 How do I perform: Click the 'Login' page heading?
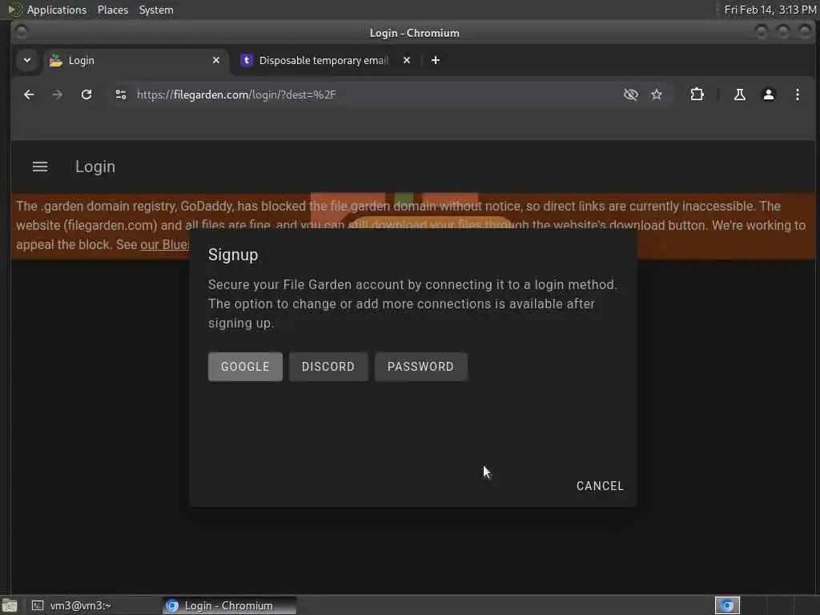click(95, 167)
